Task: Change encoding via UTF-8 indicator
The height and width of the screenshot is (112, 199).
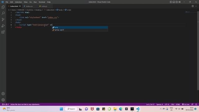Action: point(167,105)
